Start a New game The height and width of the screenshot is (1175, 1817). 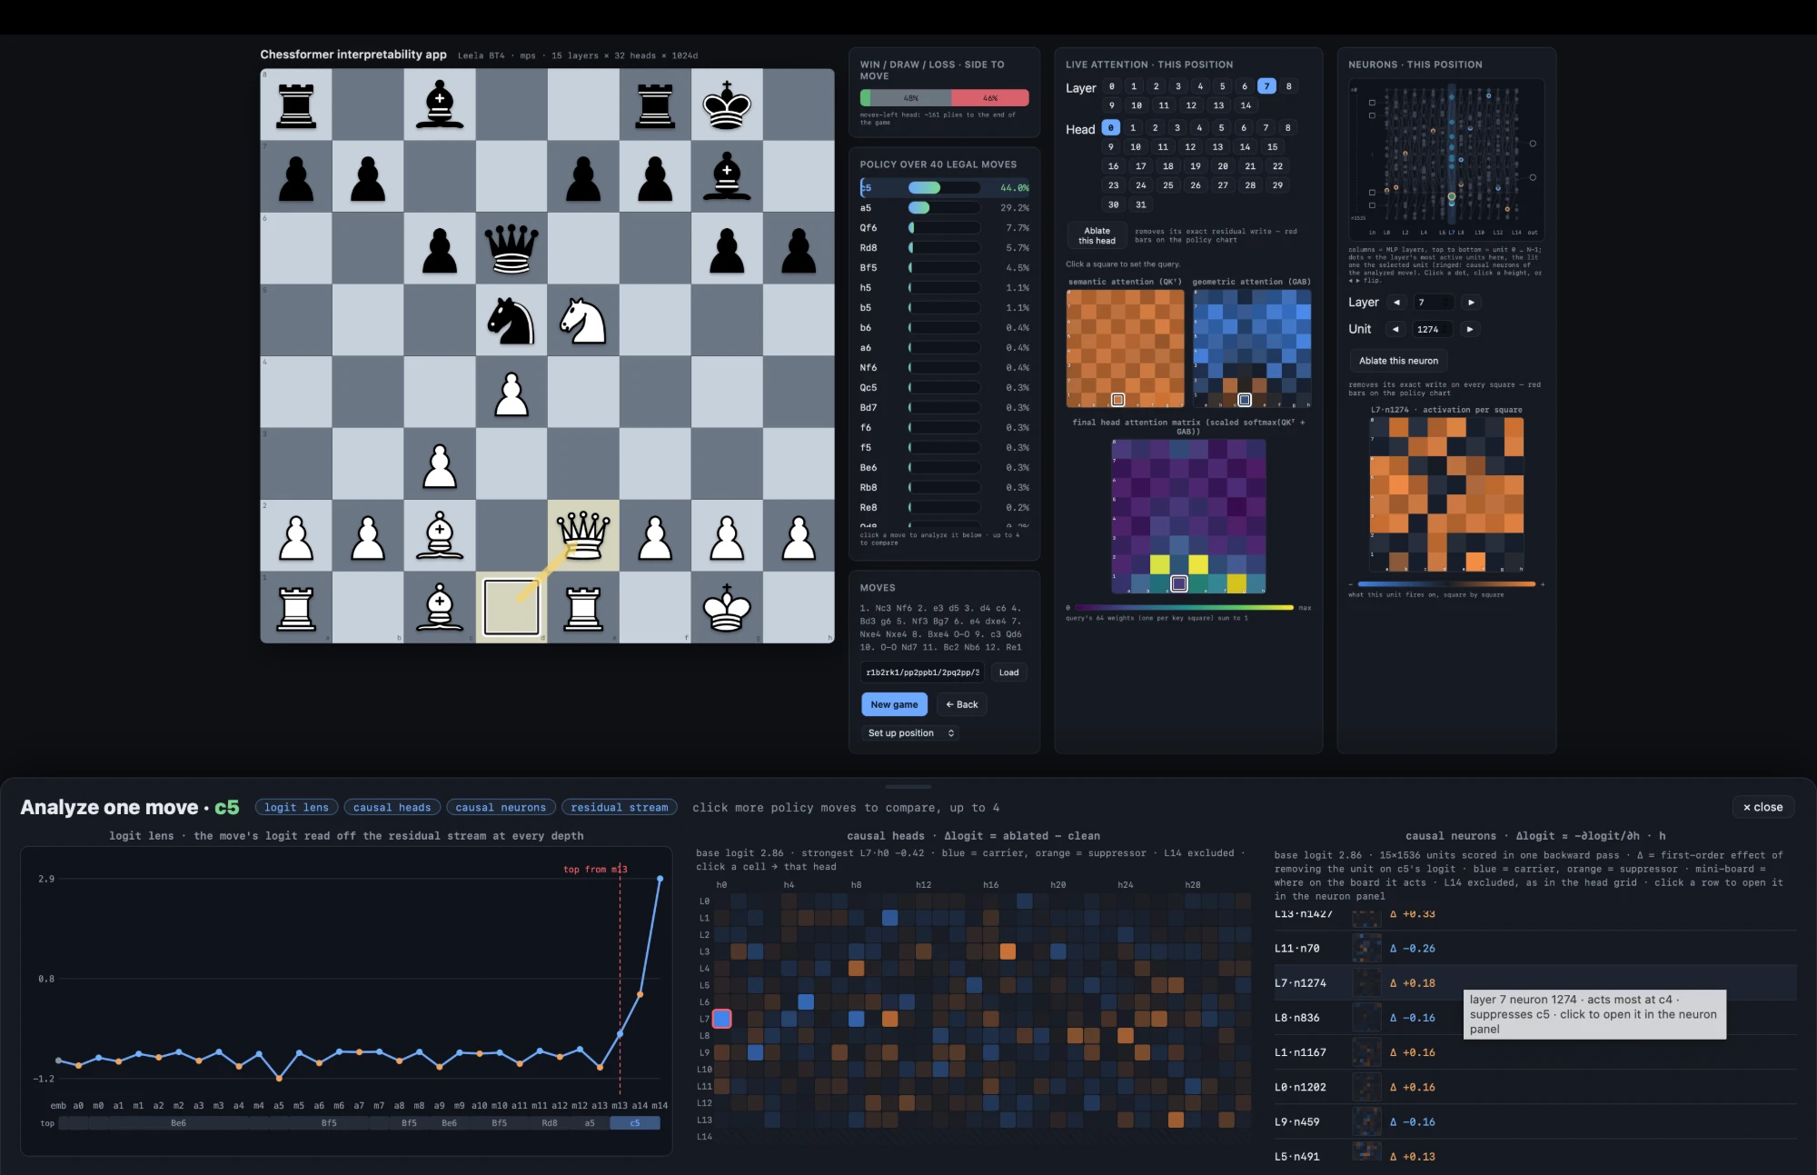[894, 704]
